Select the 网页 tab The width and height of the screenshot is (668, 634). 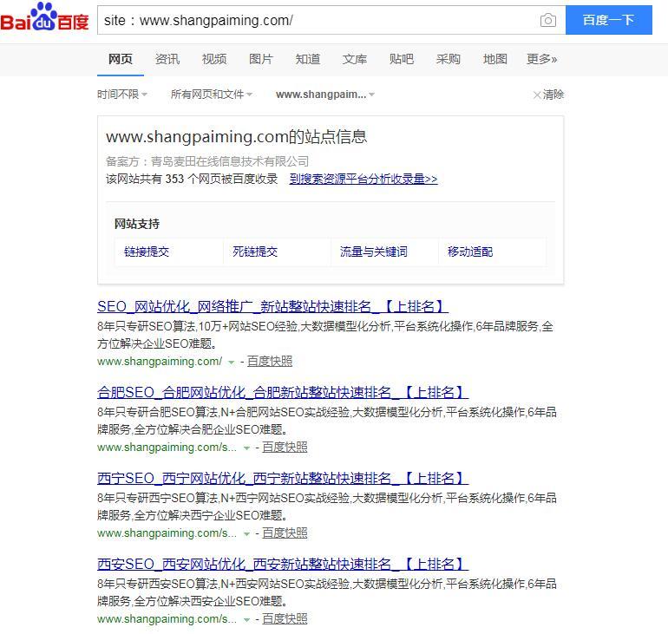pyautogui.click(x=120, y=59)
